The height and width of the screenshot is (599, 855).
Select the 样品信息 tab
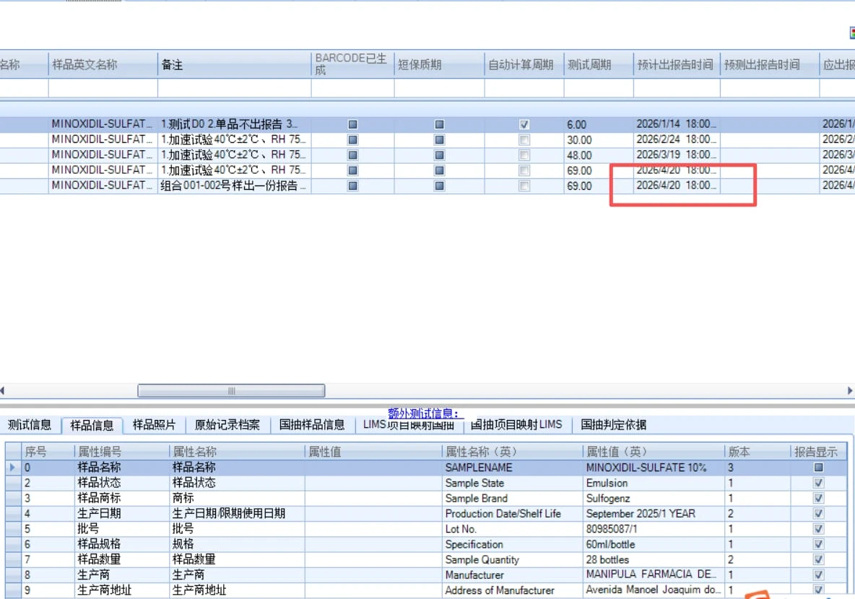(92, 425)
